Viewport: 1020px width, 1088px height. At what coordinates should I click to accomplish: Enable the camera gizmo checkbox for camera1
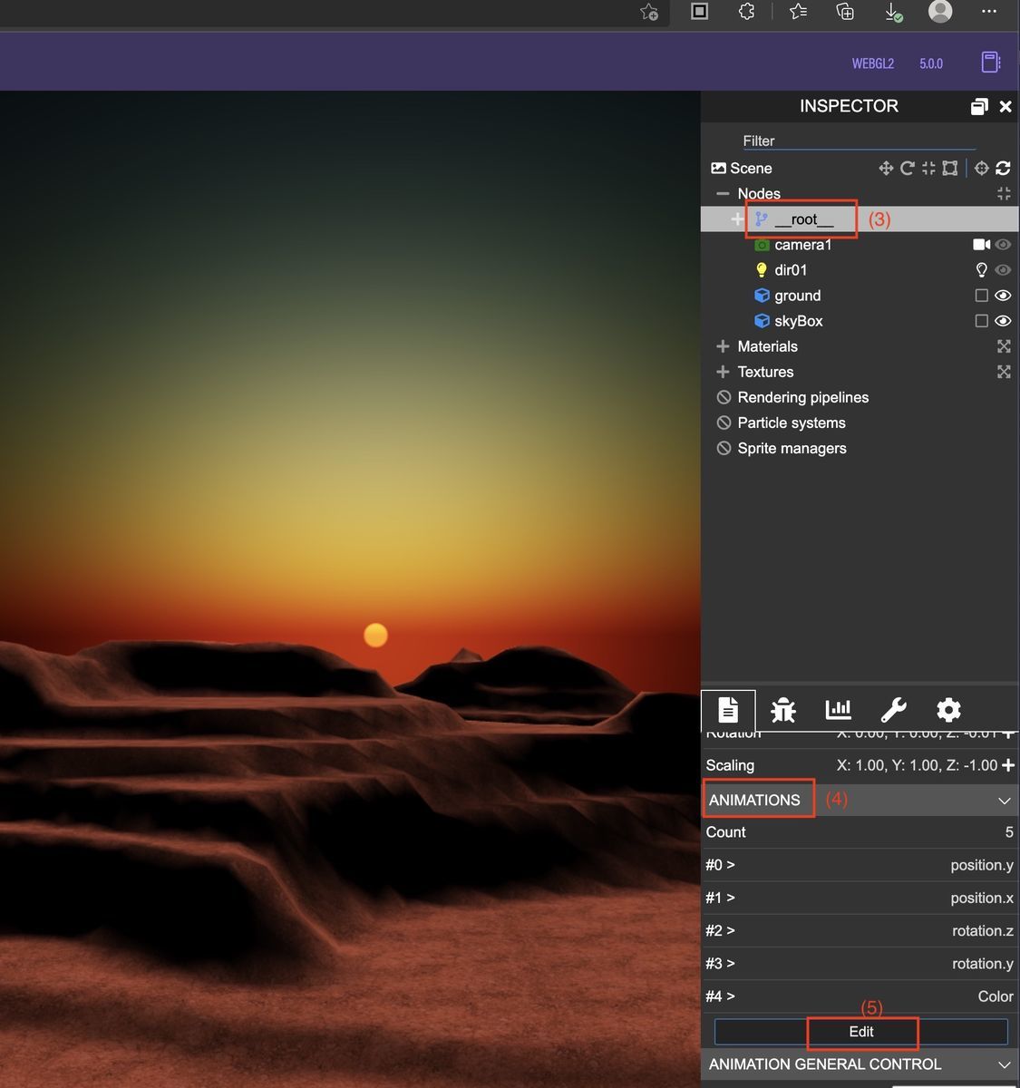click(x=980, y=244)
